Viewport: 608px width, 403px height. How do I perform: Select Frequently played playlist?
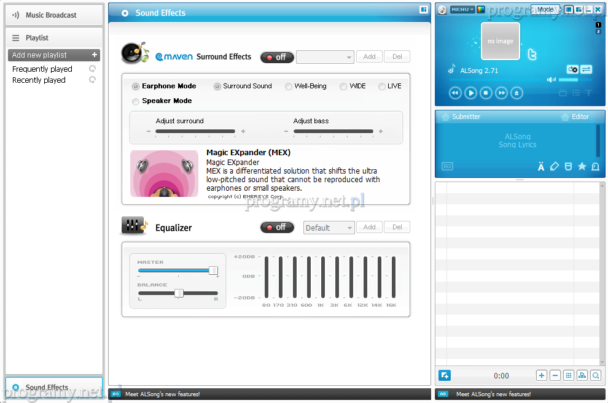[x=42, y=69]
